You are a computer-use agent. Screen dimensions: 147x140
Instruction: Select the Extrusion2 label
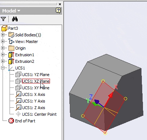[25, 61]
